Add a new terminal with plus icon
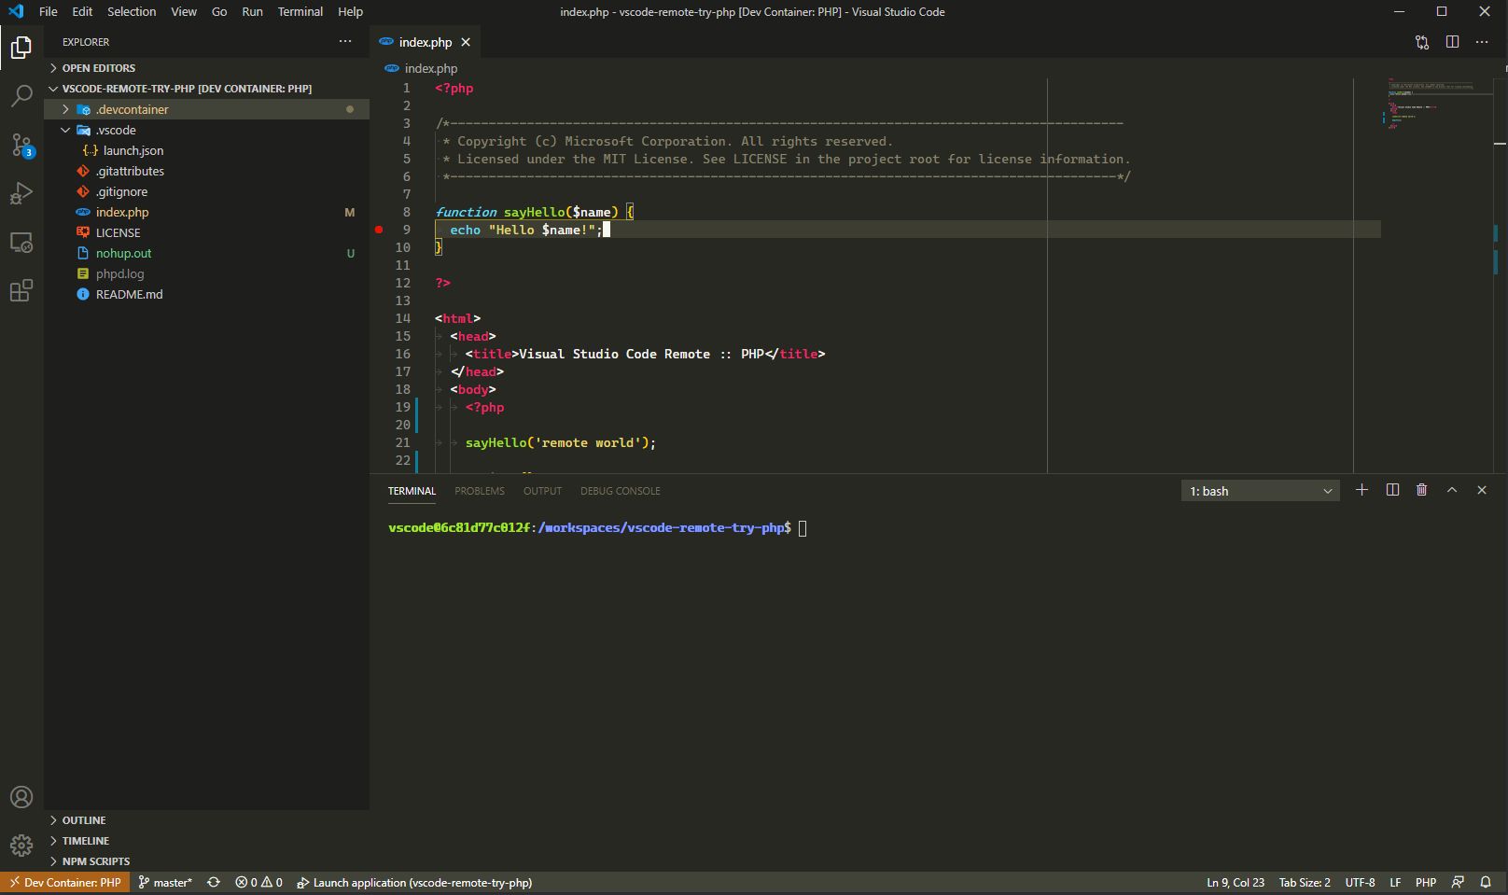 tap(1361, 490)
